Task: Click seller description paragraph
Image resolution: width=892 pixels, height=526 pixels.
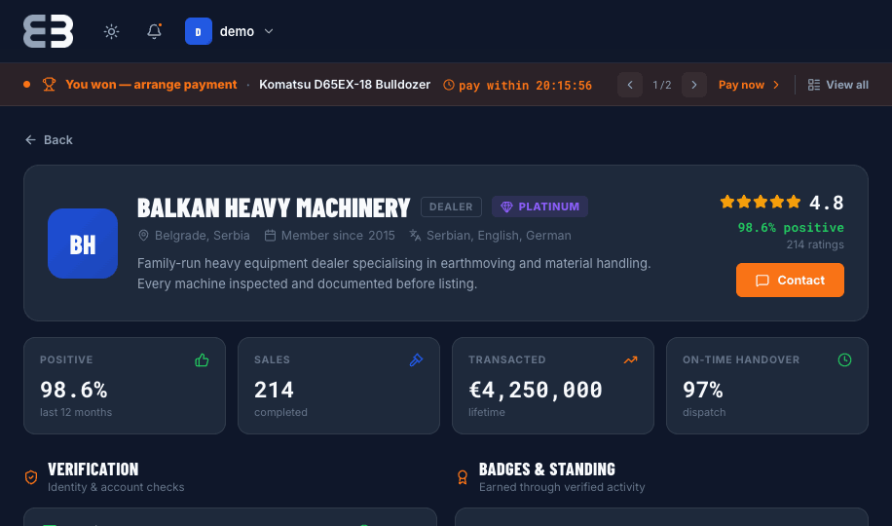Action: coord(394,274)
